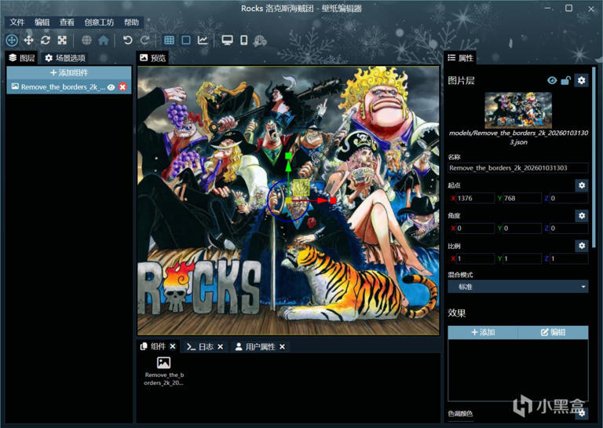Screen dimensions: 603x428
Task: Click the grid display icon
Action: [169, 40]
